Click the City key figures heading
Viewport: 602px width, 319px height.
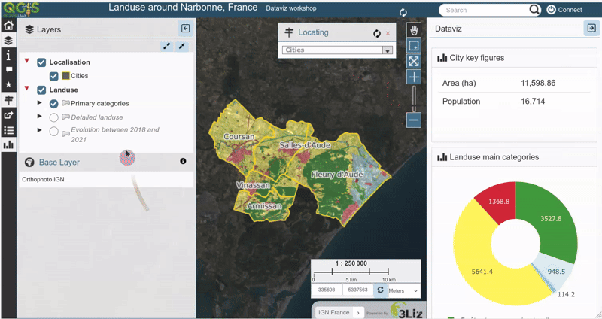tap(477, 58)
